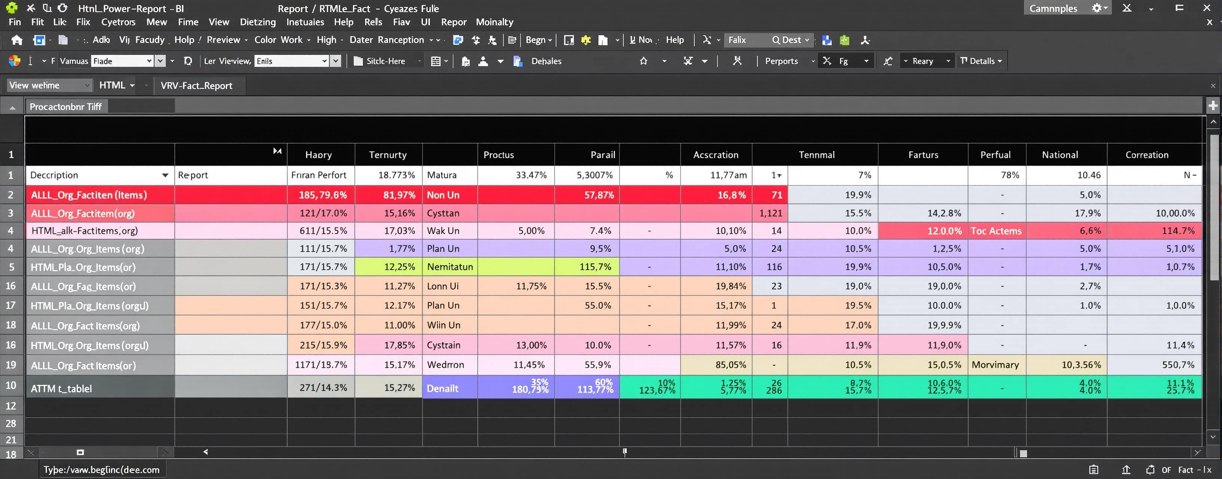Image resolution: width=1222 pixels, height=479 pixels.
Task: Select the blue refresh-report icon after Ranception
Action: click(458, 40)
